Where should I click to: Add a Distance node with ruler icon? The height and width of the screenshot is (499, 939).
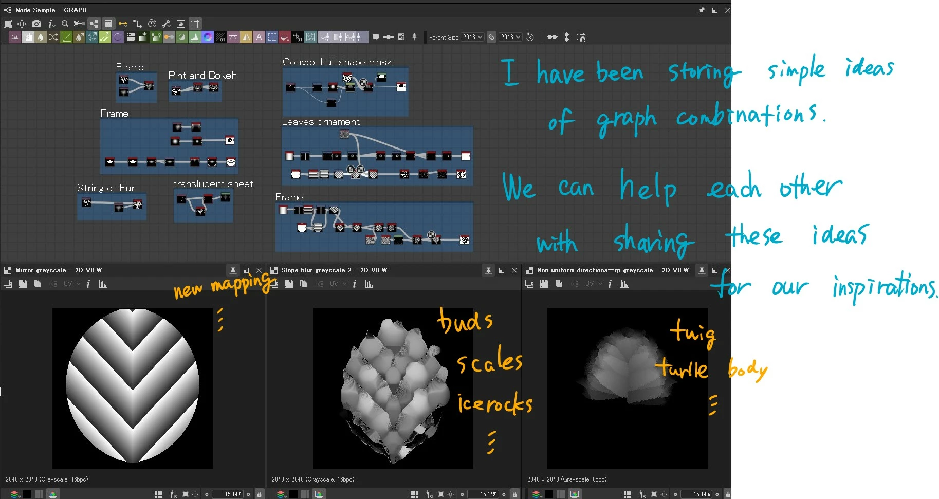coord(105,37)
